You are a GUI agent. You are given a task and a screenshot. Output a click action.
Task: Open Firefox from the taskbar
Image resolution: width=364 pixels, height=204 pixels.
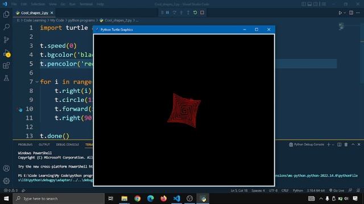tap(163, 199)
